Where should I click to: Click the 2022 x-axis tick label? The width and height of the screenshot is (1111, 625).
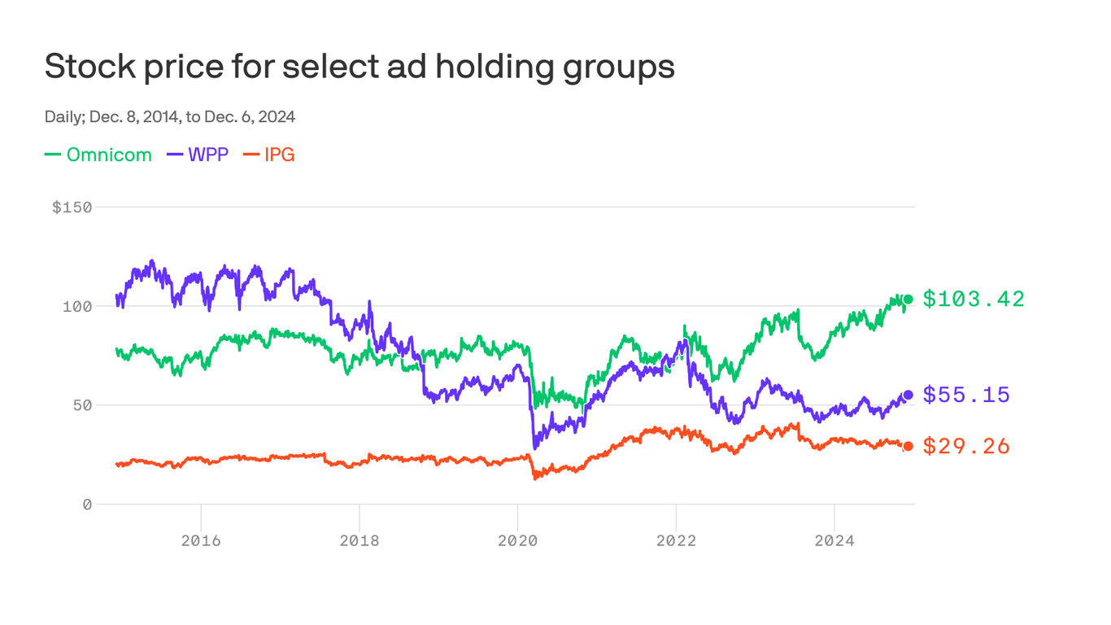coord(676,540)
